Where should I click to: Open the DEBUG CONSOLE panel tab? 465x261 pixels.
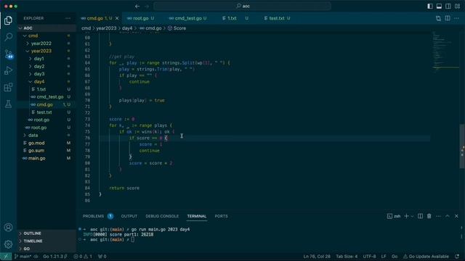(x=162, y=216)
